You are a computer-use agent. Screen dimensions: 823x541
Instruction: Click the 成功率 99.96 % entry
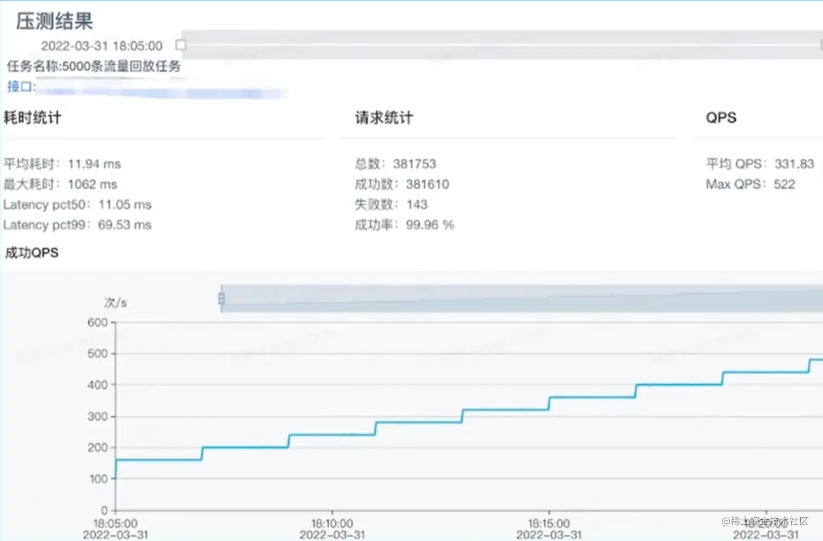point(404,225)
